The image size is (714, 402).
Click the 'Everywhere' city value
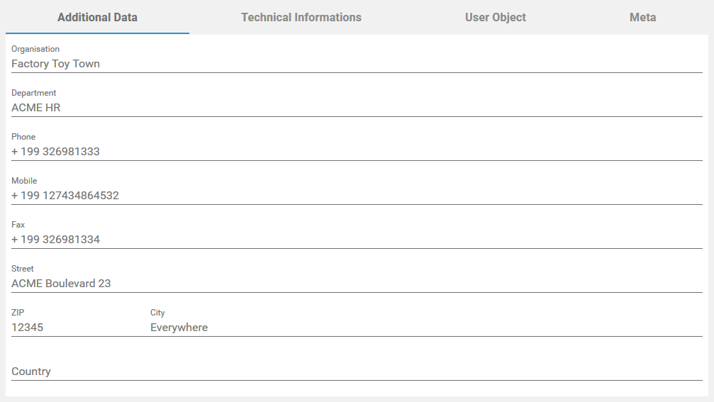[179, 328]
